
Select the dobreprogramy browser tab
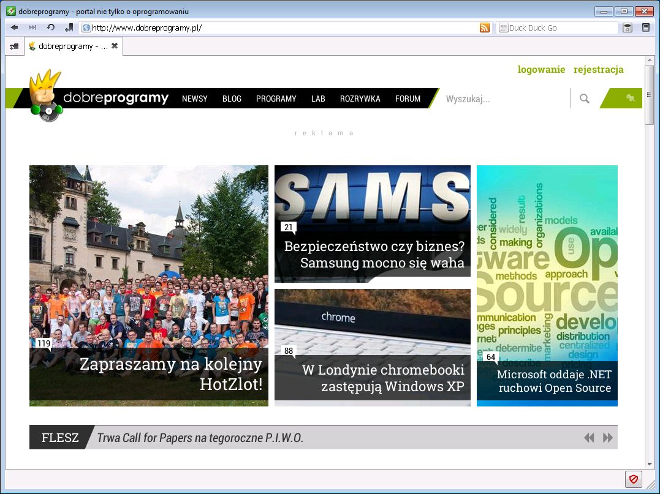74,47
